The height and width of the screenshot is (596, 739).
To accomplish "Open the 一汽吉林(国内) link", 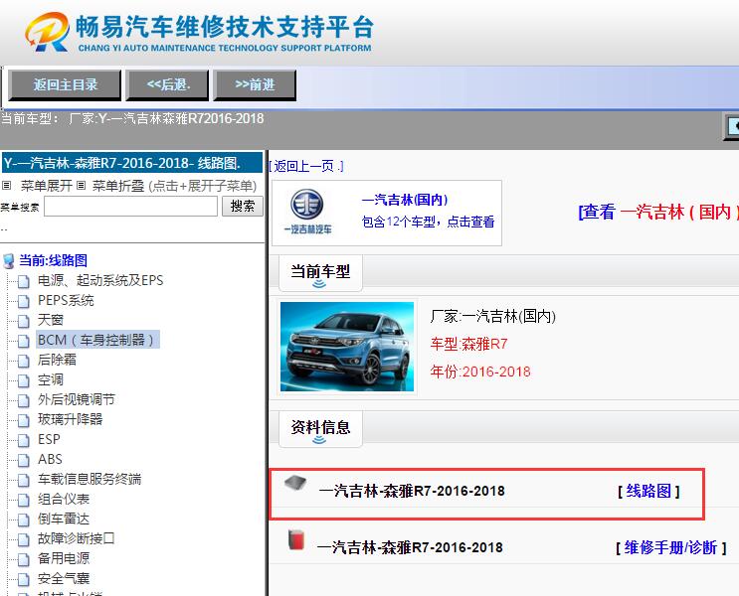I will [405, 200].
